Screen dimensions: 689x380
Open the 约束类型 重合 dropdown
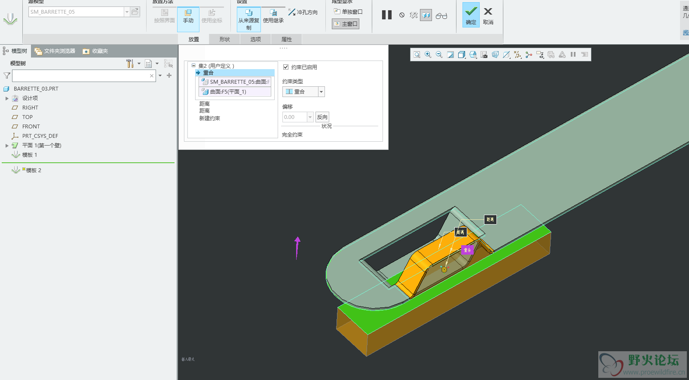pos(321,91)
